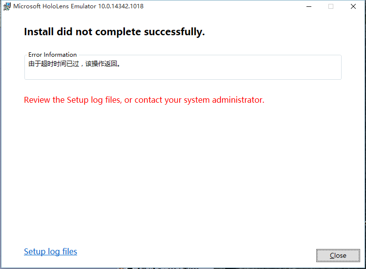
Task: Select the 'Install did not complete successfully' heading
Action: click(x=114, y=32)
